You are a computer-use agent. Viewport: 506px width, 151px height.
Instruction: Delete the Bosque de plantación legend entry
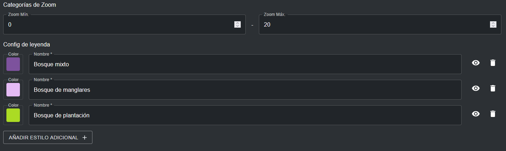pos(492,114)
